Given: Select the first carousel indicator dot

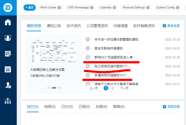Looking at the screenshot, I should pos(49,88).
